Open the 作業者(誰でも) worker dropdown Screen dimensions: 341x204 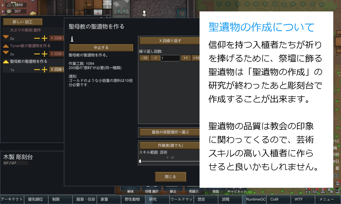[170, 145]
